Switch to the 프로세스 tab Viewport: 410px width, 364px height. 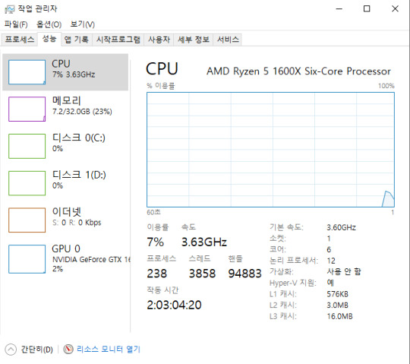pyautogui.click(x=20, y=40)
